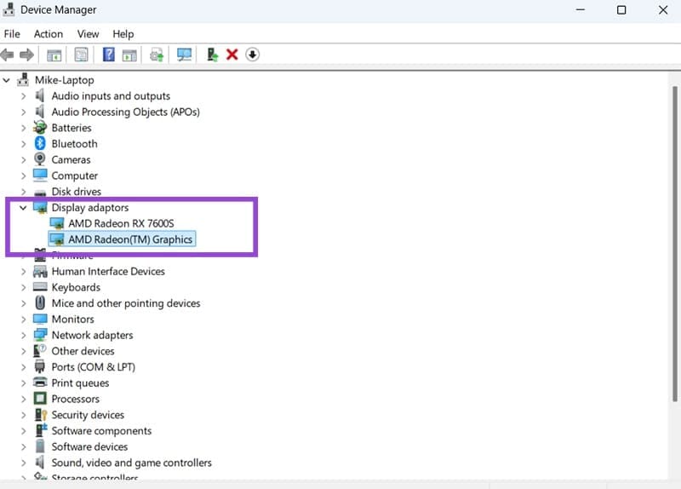Maximize the Device Manager window

click(621, 10)
